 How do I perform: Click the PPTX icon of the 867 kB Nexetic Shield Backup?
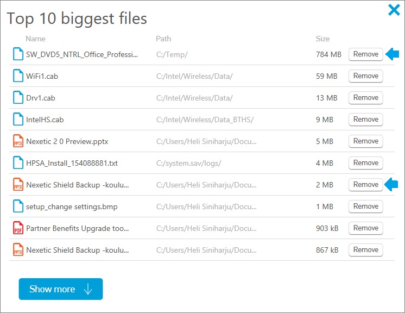(18, 249)
